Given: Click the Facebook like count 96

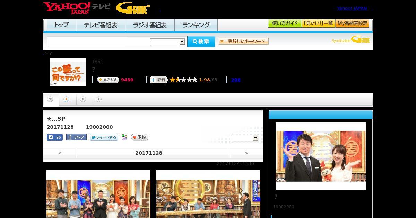Looking at the screenshot, I should (x=55, y=137).
